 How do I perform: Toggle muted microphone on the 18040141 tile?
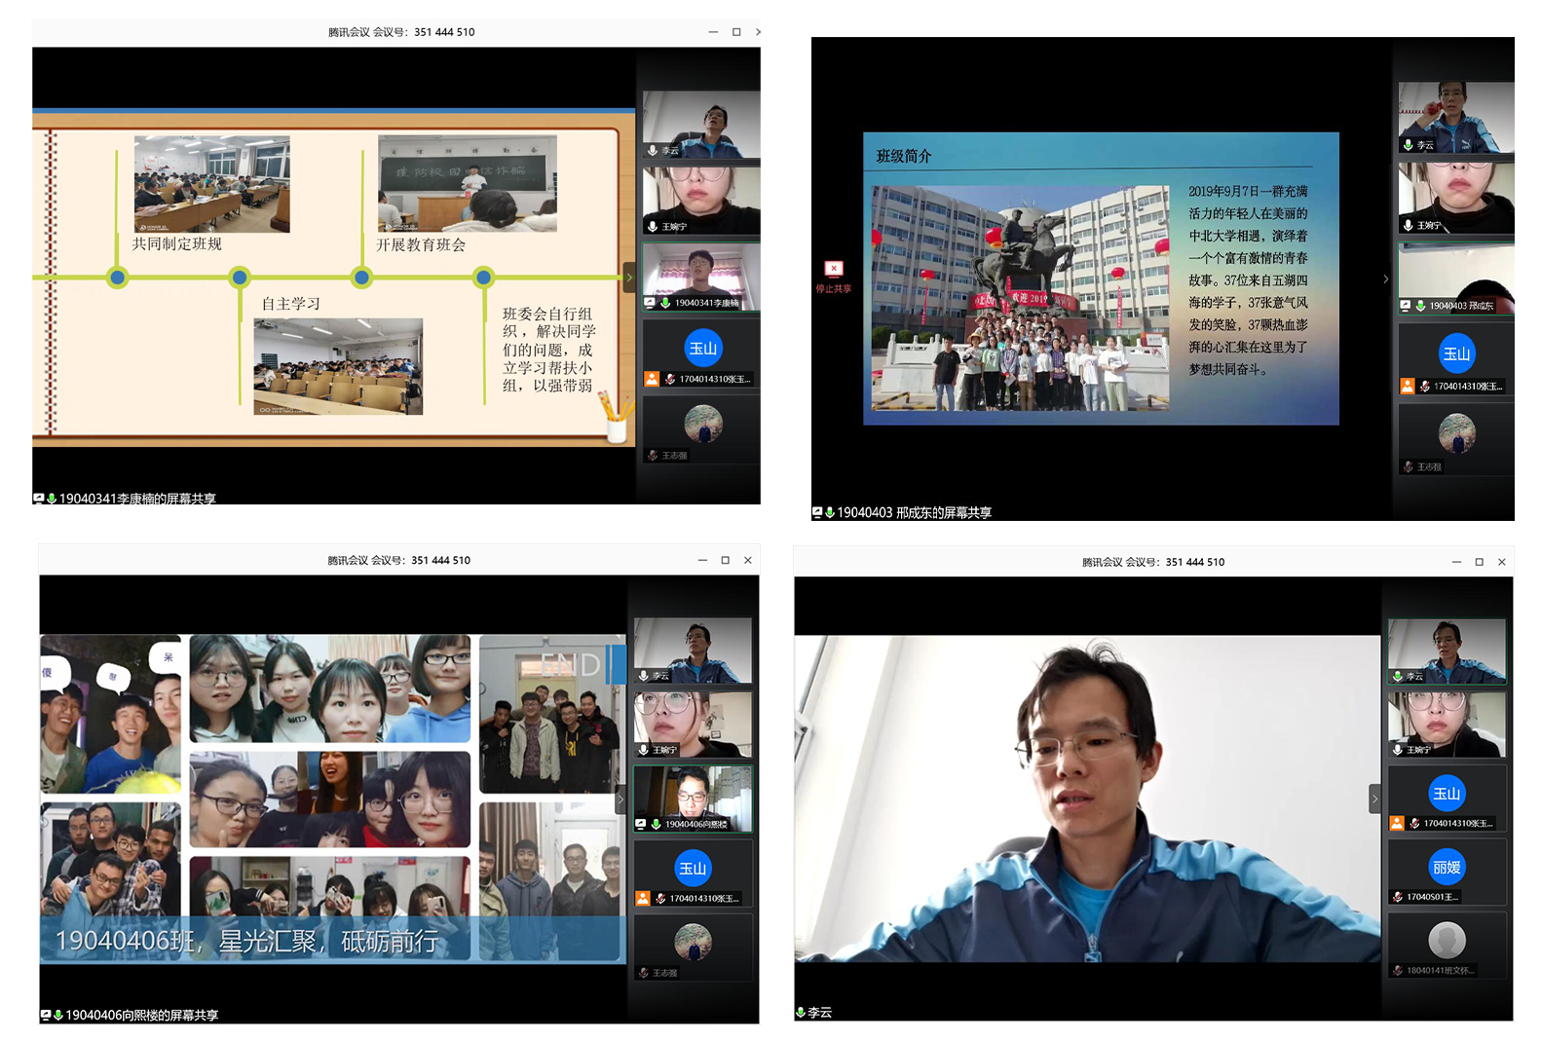click(1398, 971)
